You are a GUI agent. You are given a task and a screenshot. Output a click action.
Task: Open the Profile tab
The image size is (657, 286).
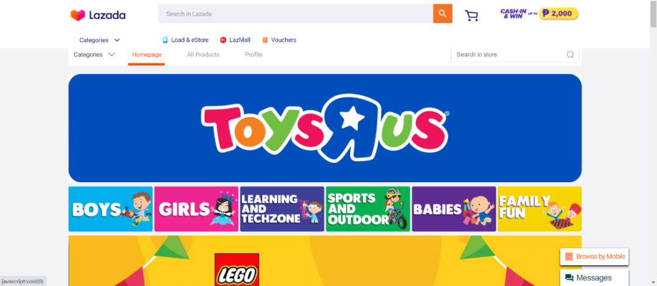click(254, 55)
